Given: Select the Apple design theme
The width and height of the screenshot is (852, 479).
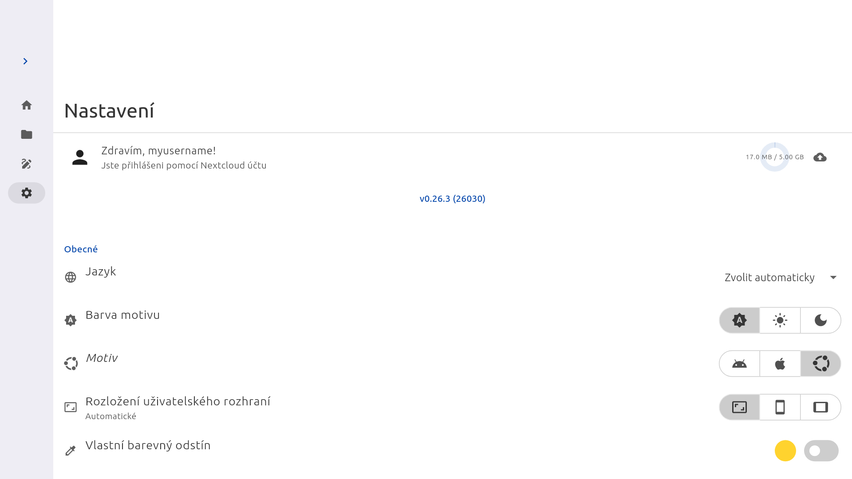Looking at the screenshot, I should pos(780,364).
